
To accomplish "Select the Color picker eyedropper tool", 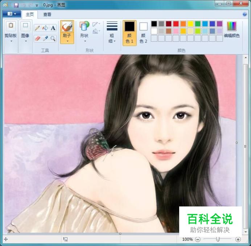I will tap(45, 38).
